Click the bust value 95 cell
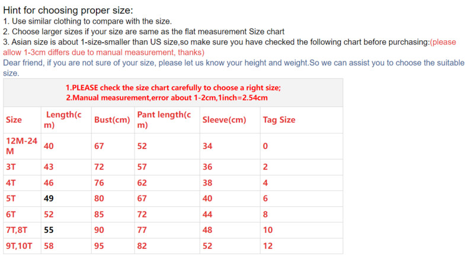Screen dimensions: 474x266 point(100,246)
